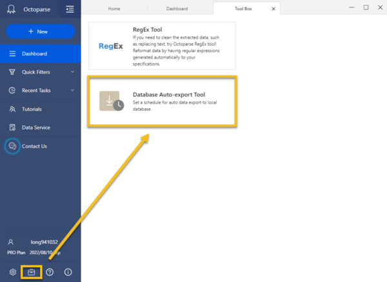Screen dimensions: 387x282
Task: Minimize the Octoparse window
Action: coord(352,7)
